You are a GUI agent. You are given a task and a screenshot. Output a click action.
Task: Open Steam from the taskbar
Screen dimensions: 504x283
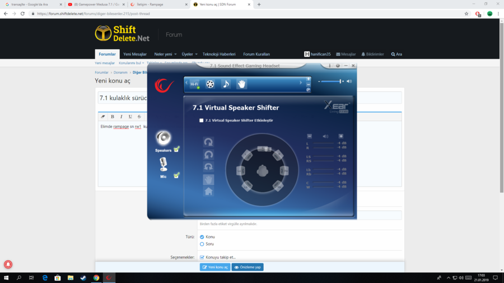(x=83, y=278)
